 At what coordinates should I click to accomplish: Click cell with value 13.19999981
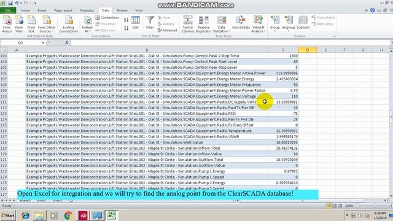pyautogui.click(x=283, y=102)
